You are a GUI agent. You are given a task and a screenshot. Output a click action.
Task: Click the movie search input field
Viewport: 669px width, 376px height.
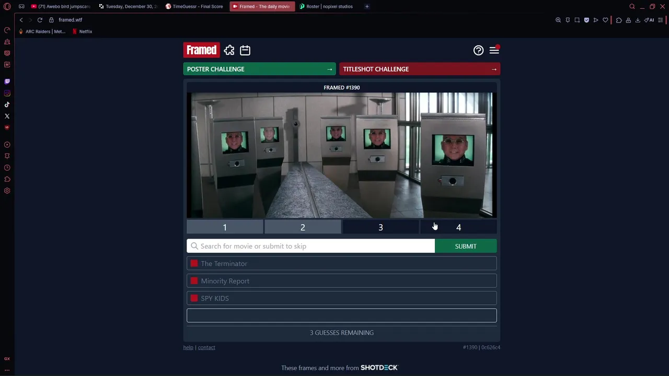[310, 246]
